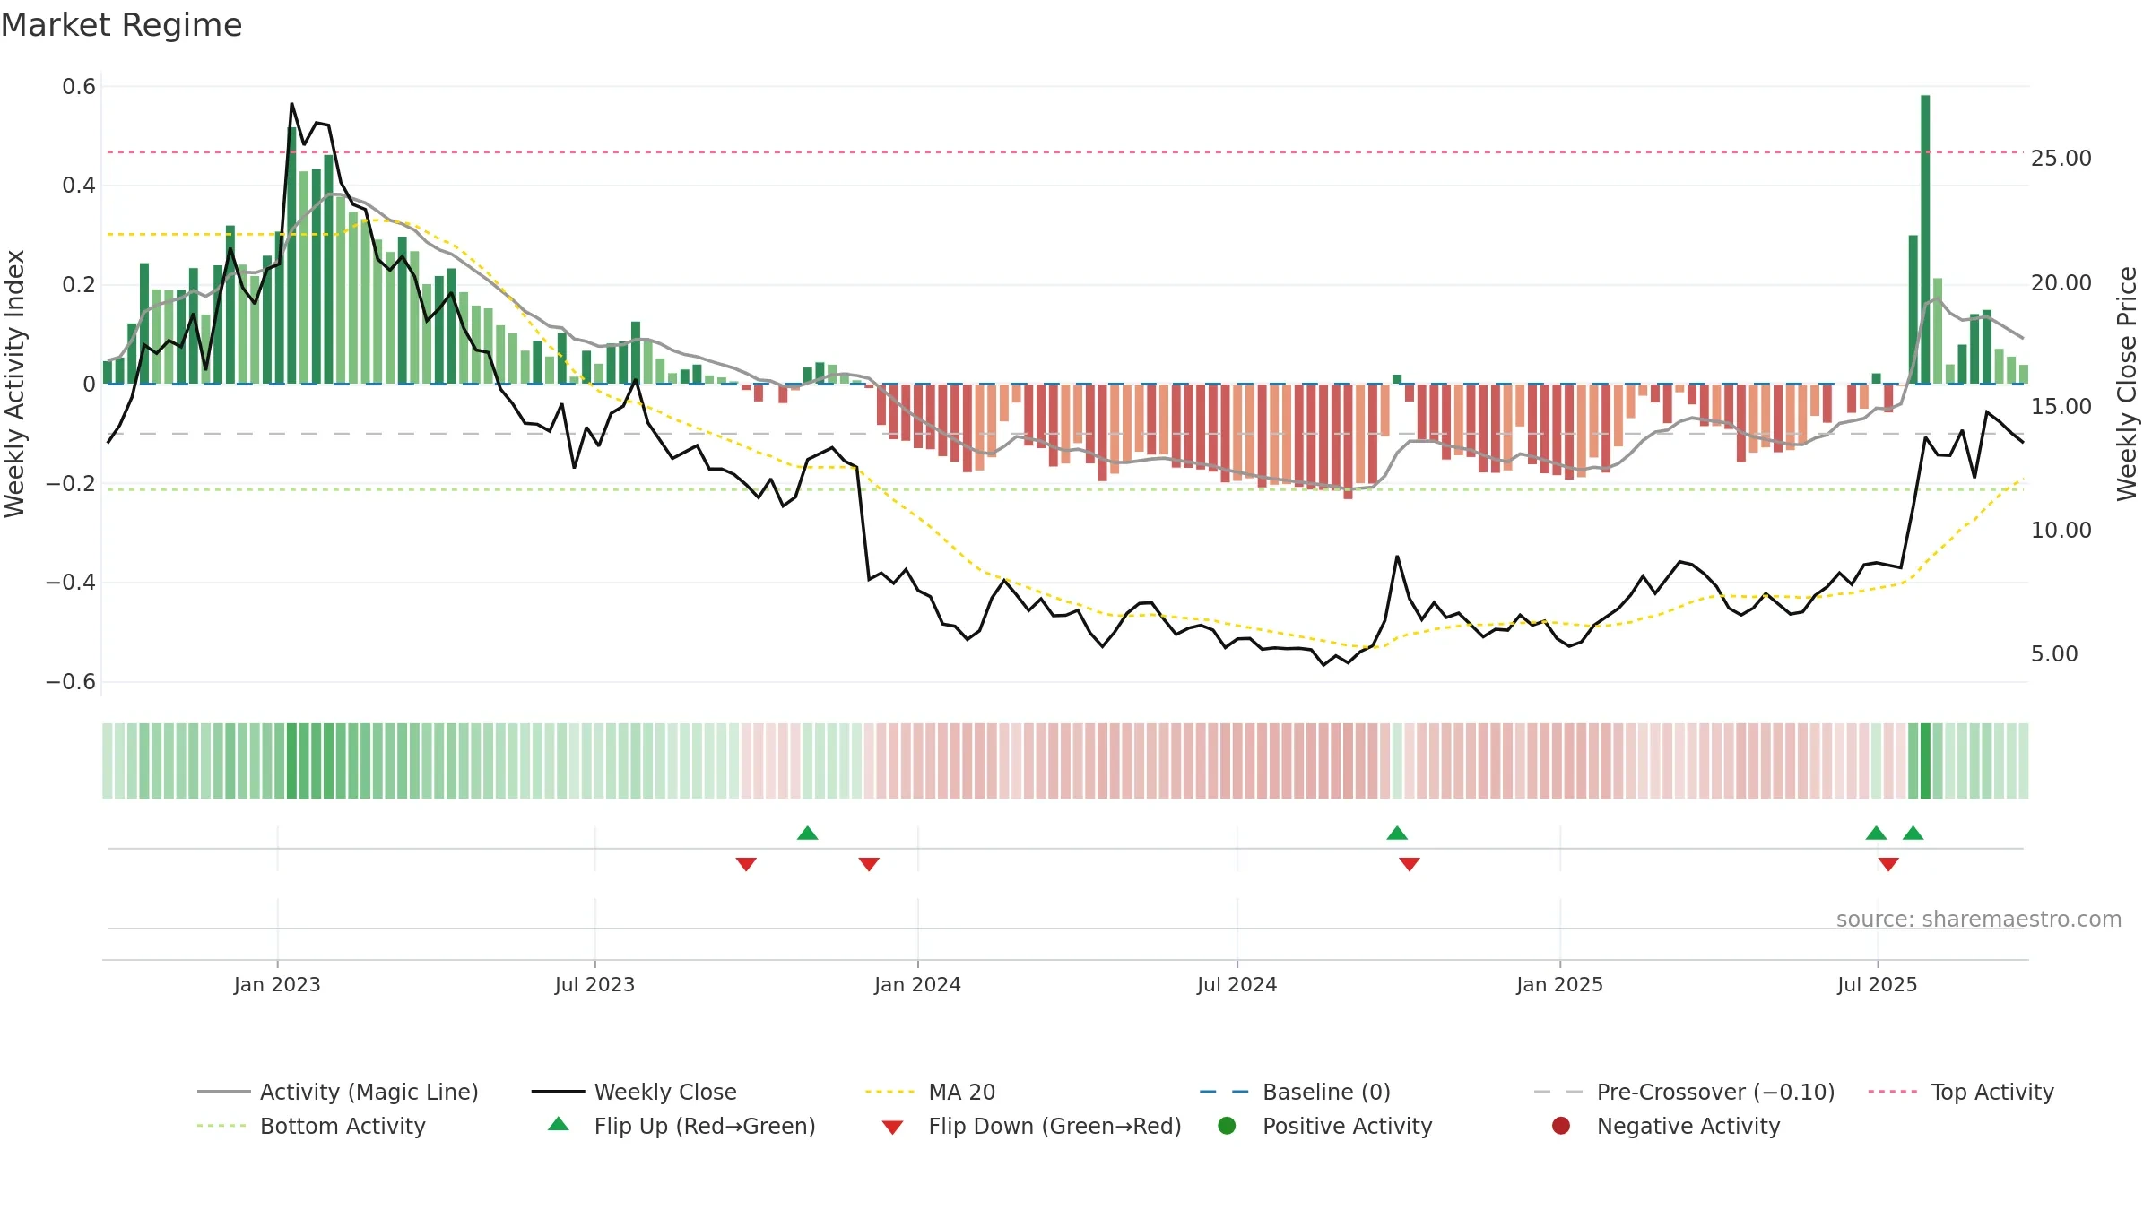Click the source: sharemaestro.com text
The image size is (2152, 1210).
point(1979,919)
